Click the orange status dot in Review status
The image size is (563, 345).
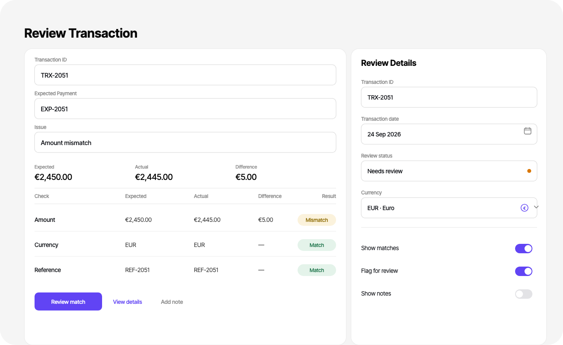pyautogui.click(x=529, y=171)
